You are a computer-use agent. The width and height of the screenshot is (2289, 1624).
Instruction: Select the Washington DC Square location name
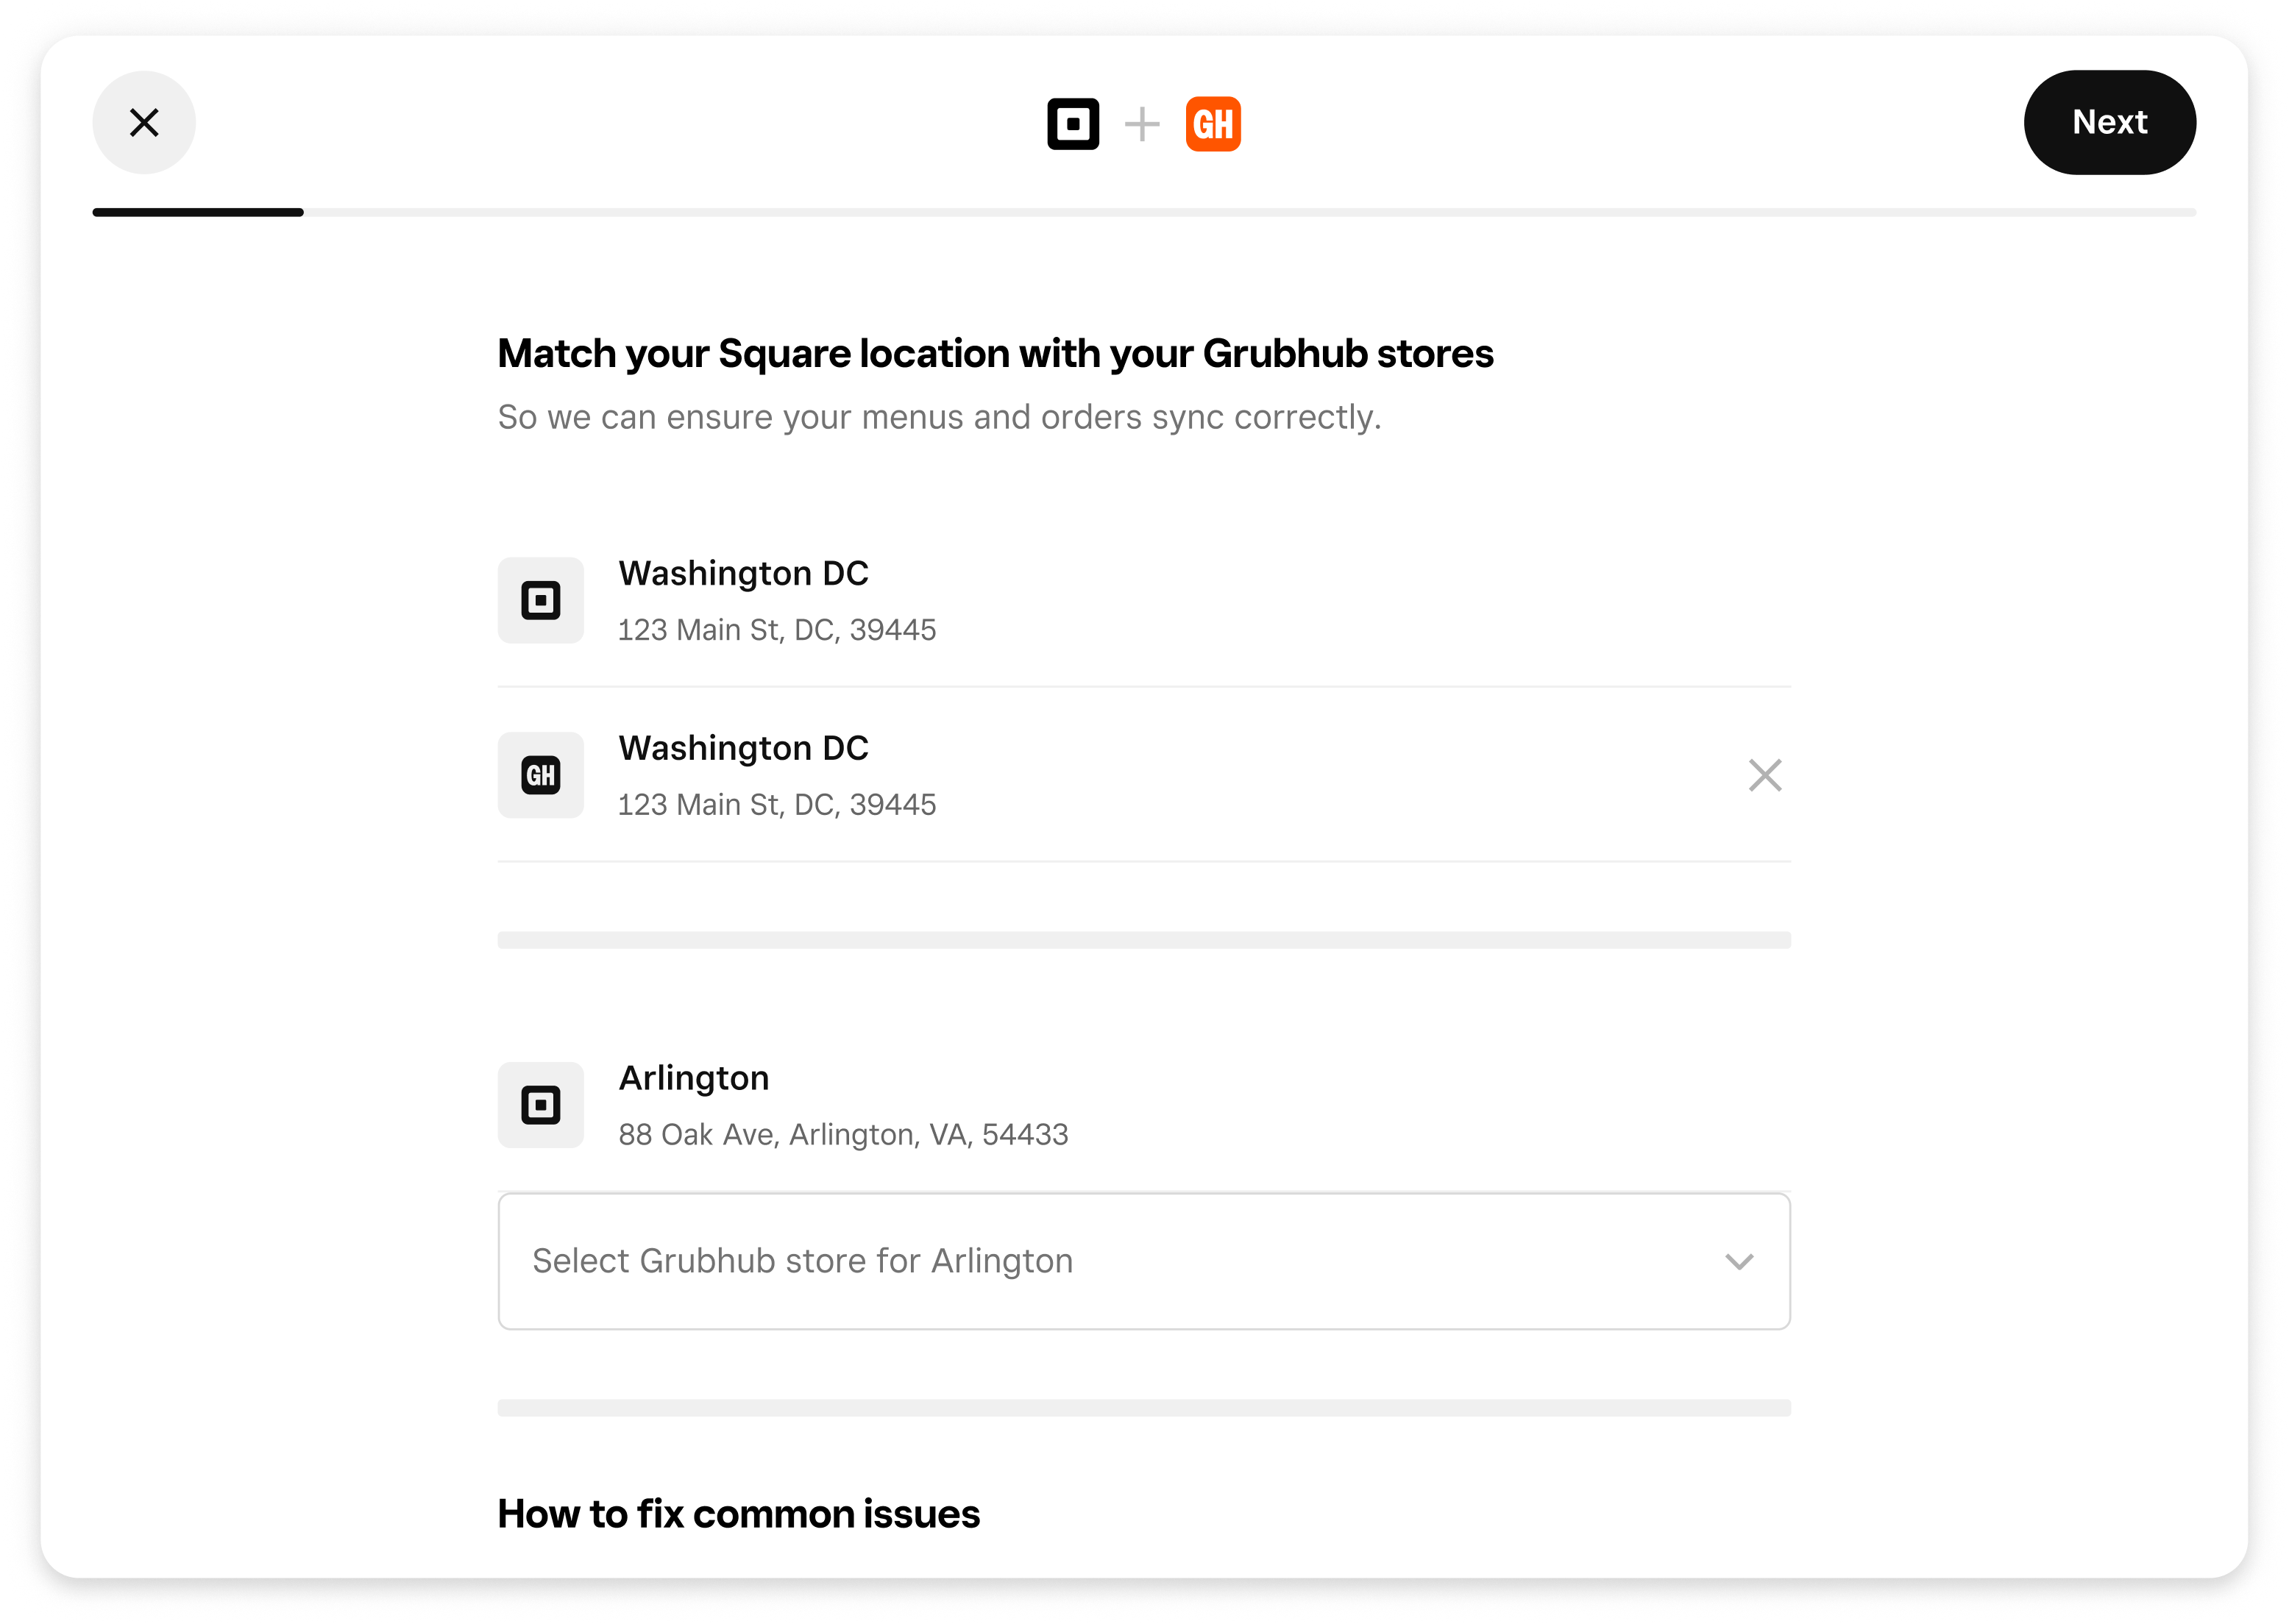(743, 573)
